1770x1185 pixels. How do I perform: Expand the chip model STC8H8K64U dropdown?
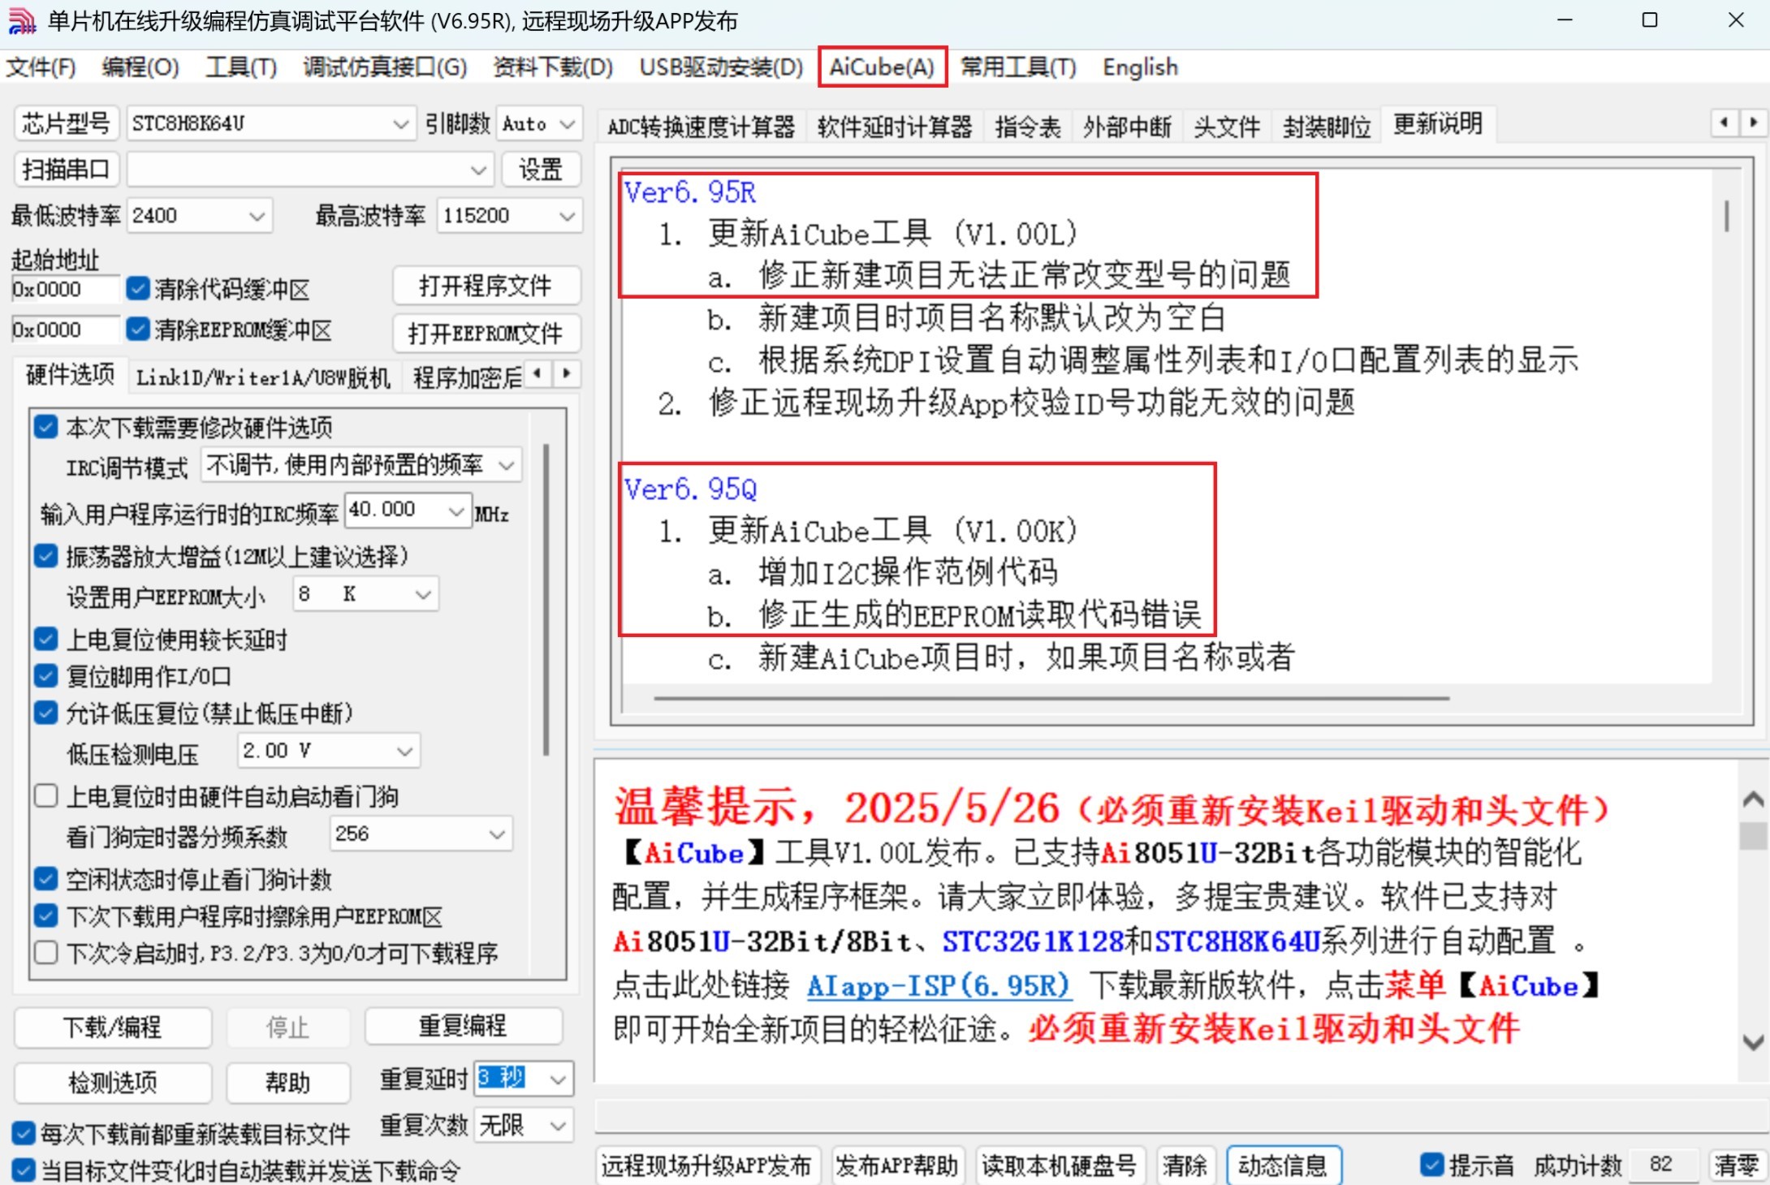point(400,124)
